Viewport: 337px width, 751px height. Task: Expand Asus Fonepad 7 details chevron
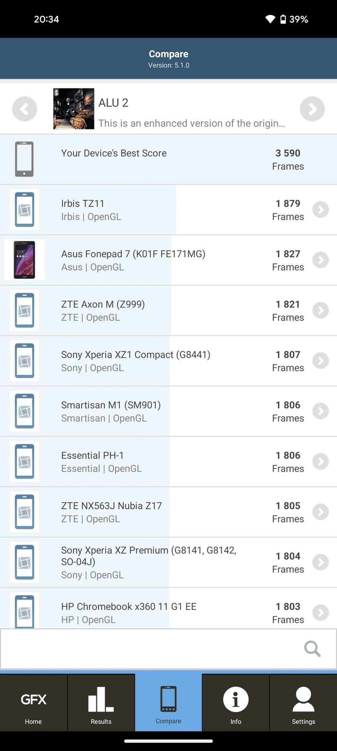(x=321, y=260)
